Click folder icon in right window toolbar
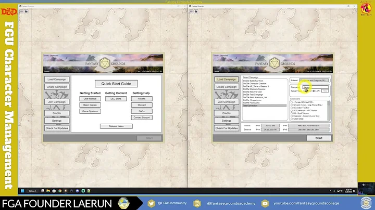The height and width of the screenshot is (210, 375). click(196, 11)
